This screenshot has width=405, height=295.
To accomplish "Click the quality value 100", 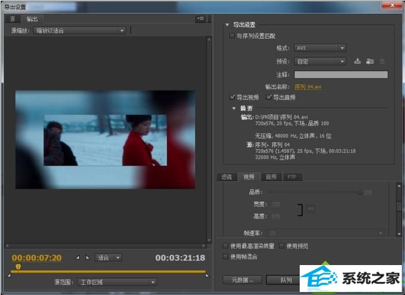I will click(368, 192).
